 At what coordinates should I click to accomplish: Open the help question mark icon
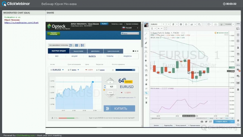pos(238,125)
